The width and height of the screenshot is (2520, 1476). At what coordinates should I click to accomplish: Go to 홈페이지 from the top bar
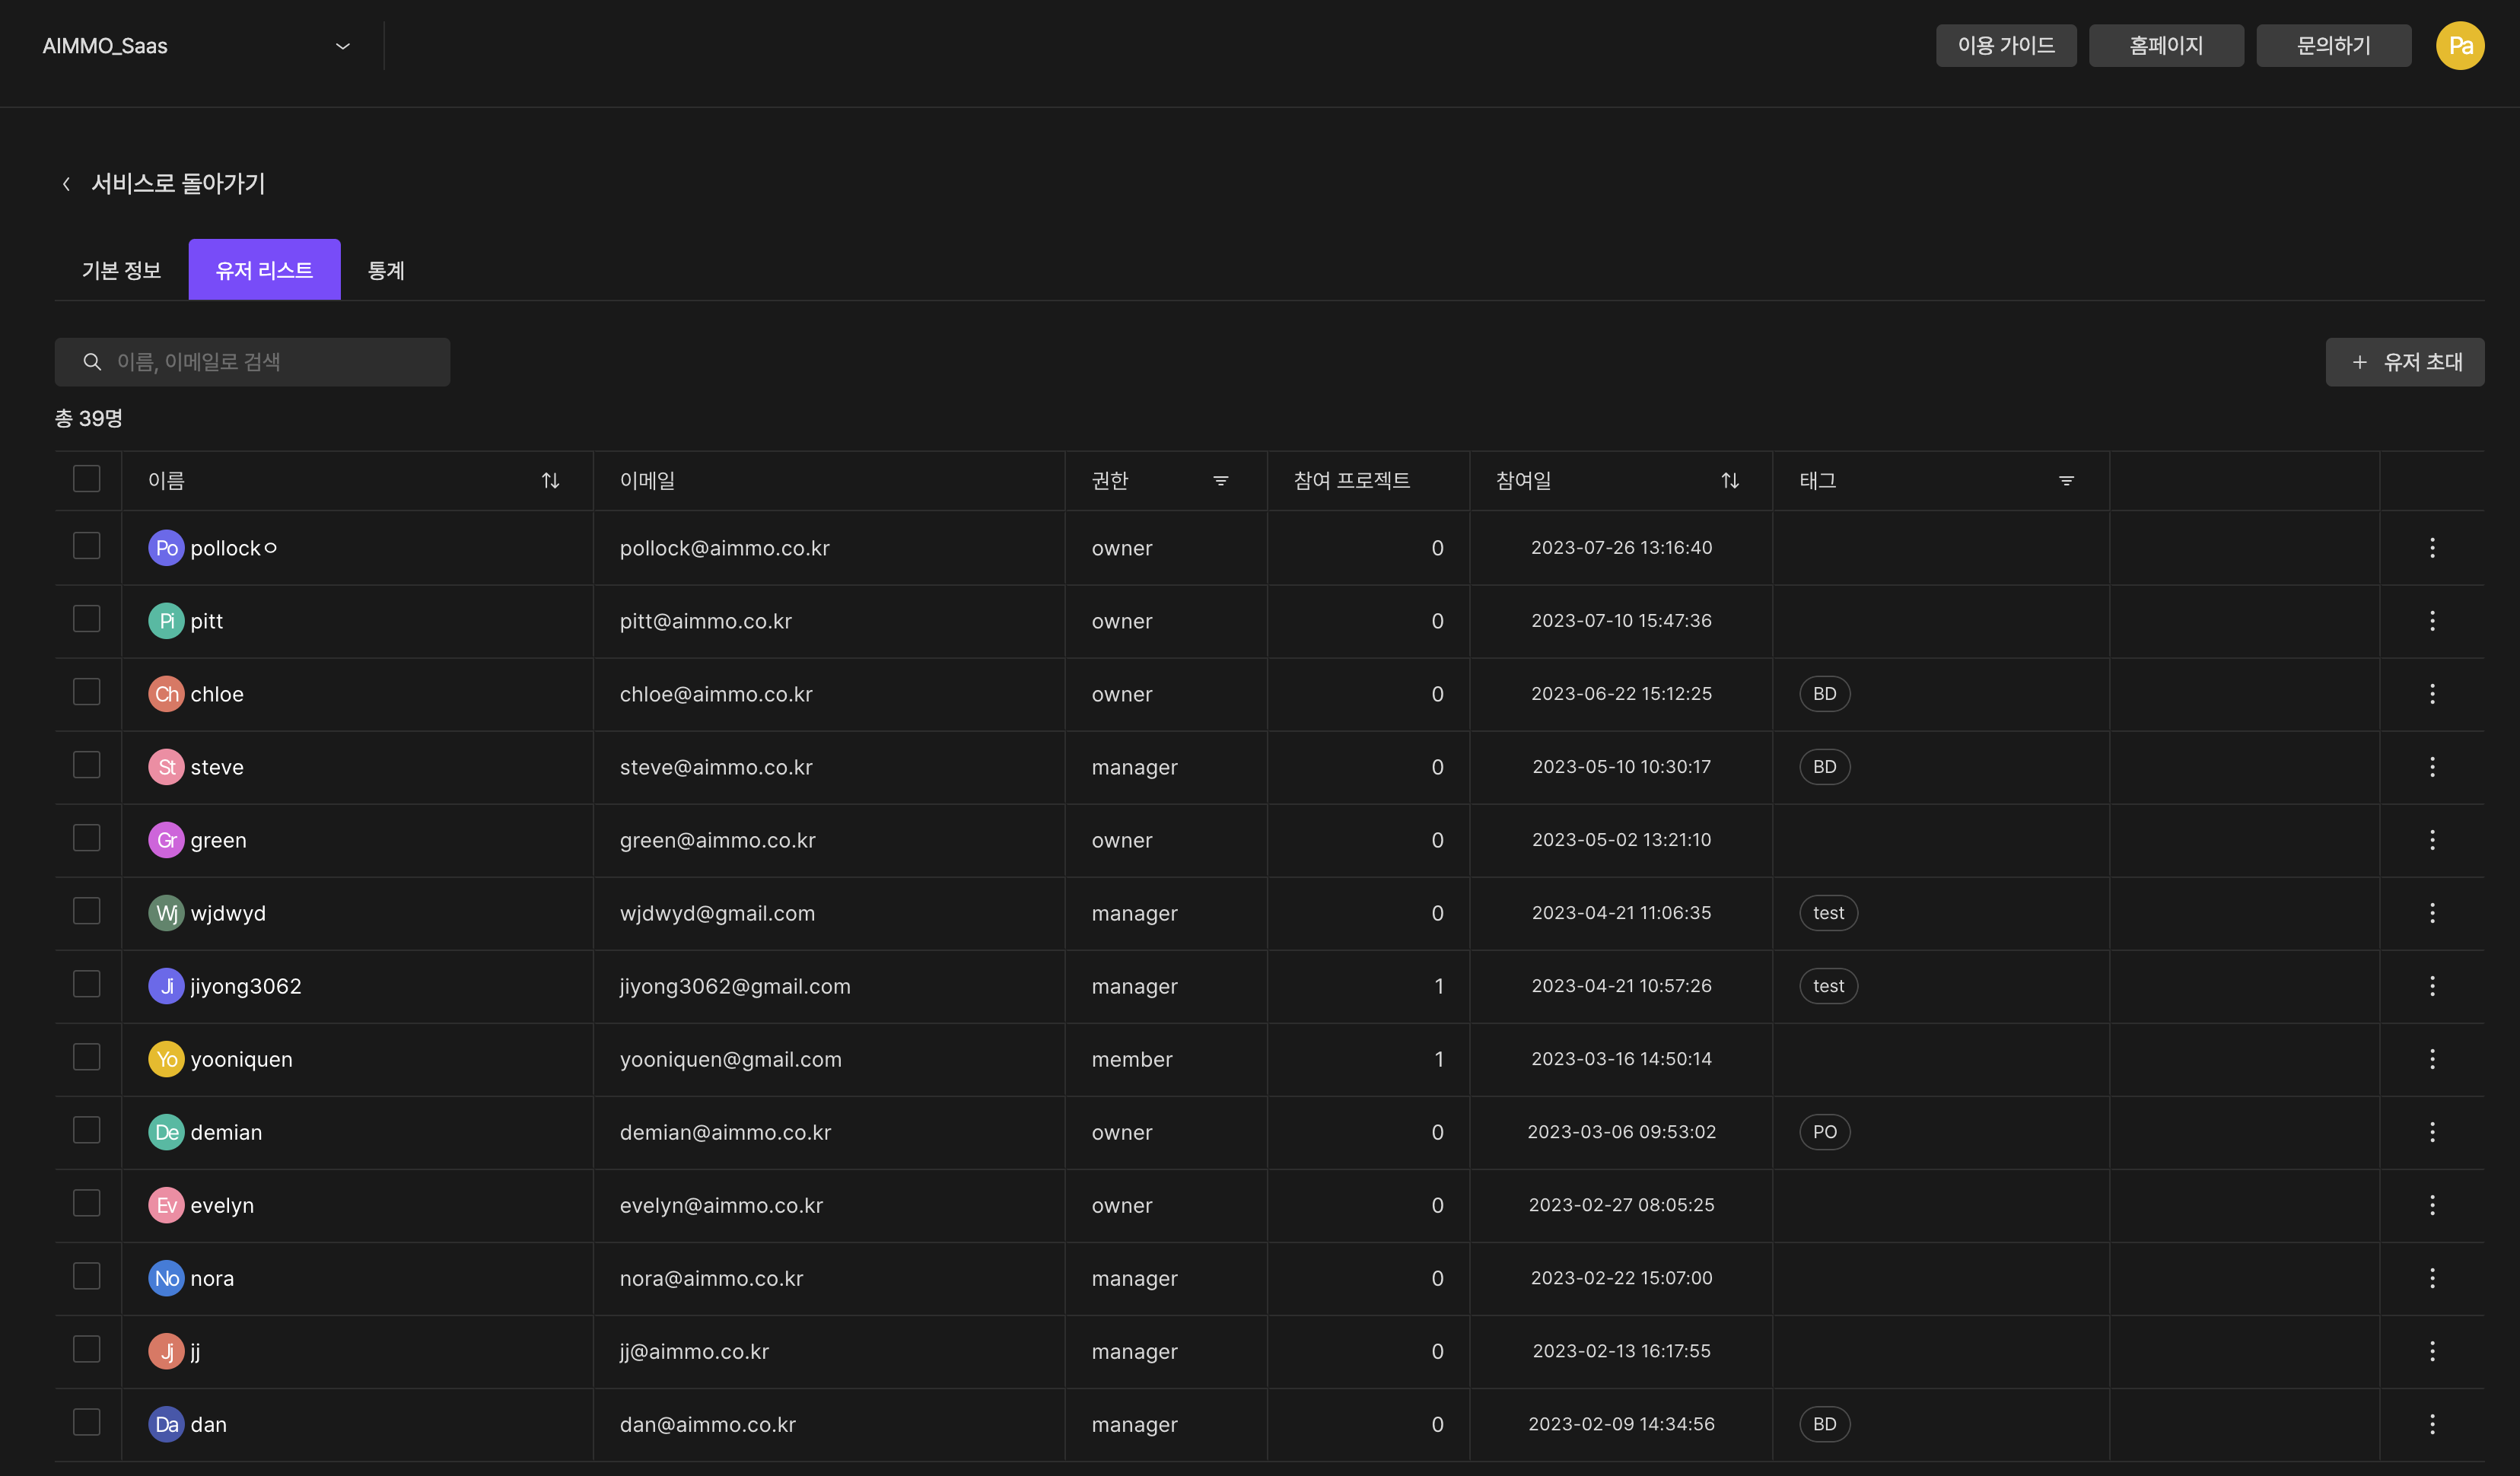(x=2166, y=46)
